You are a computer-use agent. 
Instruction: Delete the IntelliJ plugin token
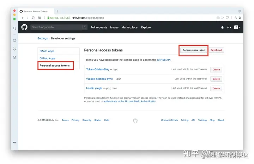[216, 88]
